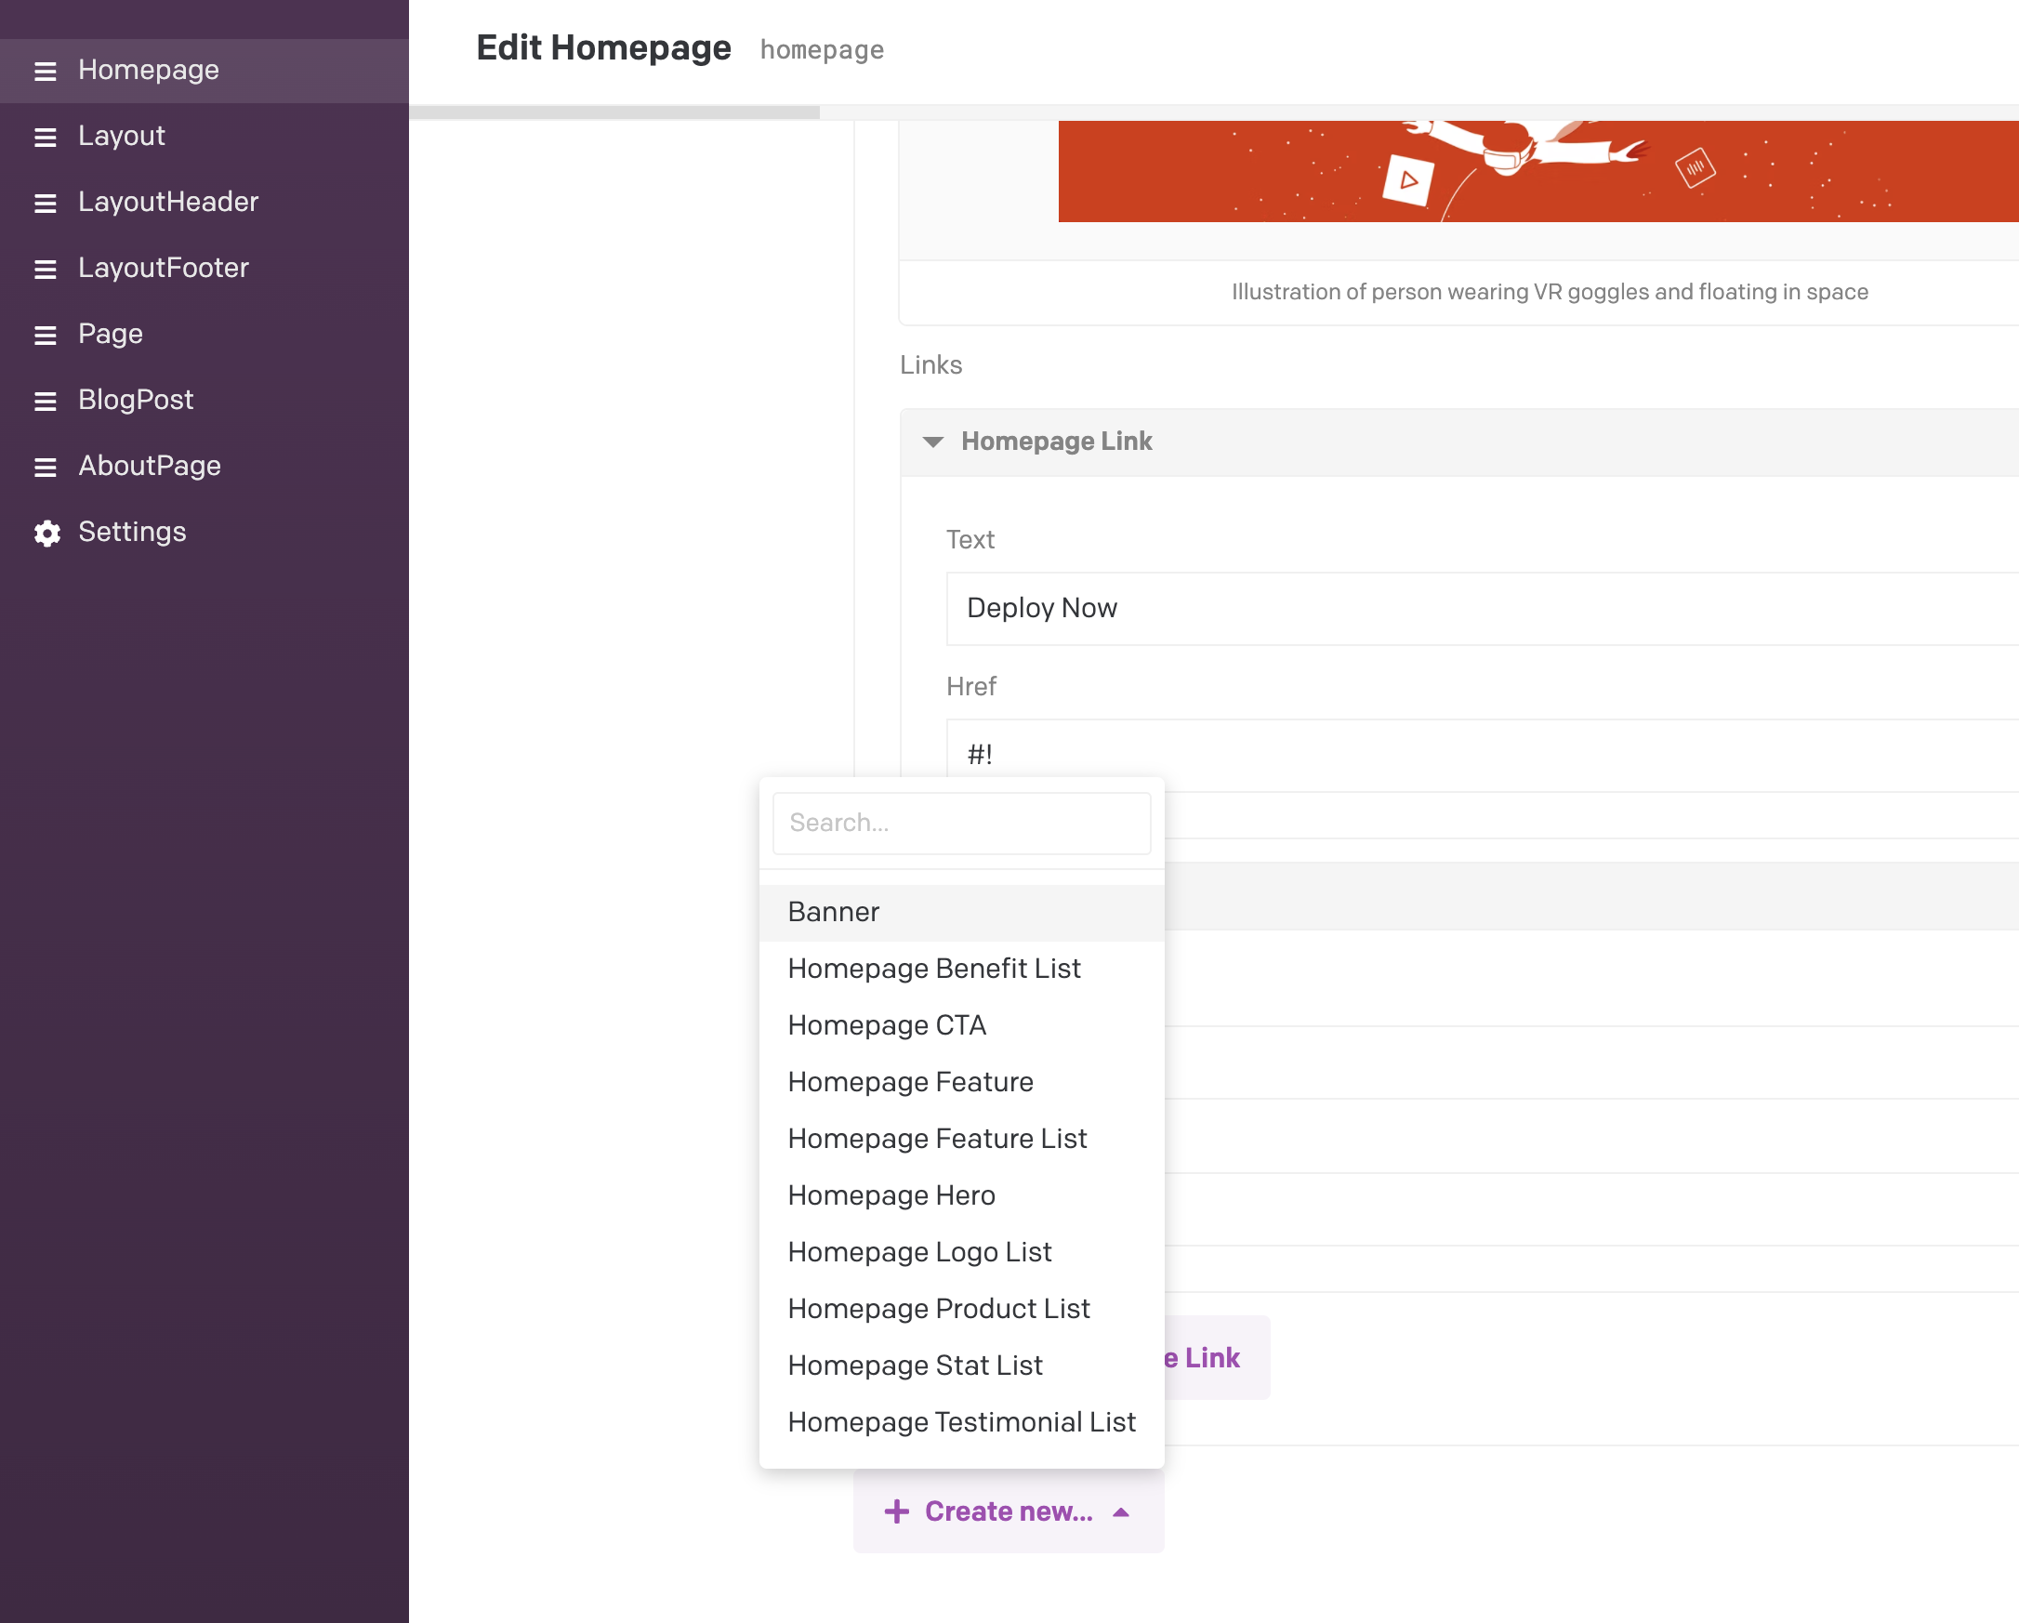The width and height of the screenshot is (2019, 1623).
Task: Open the Page collection in sidebar
Action: [x=111, y=335]
